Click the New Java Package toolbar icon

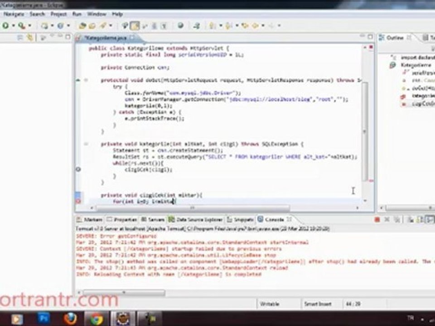pos(44,26)
